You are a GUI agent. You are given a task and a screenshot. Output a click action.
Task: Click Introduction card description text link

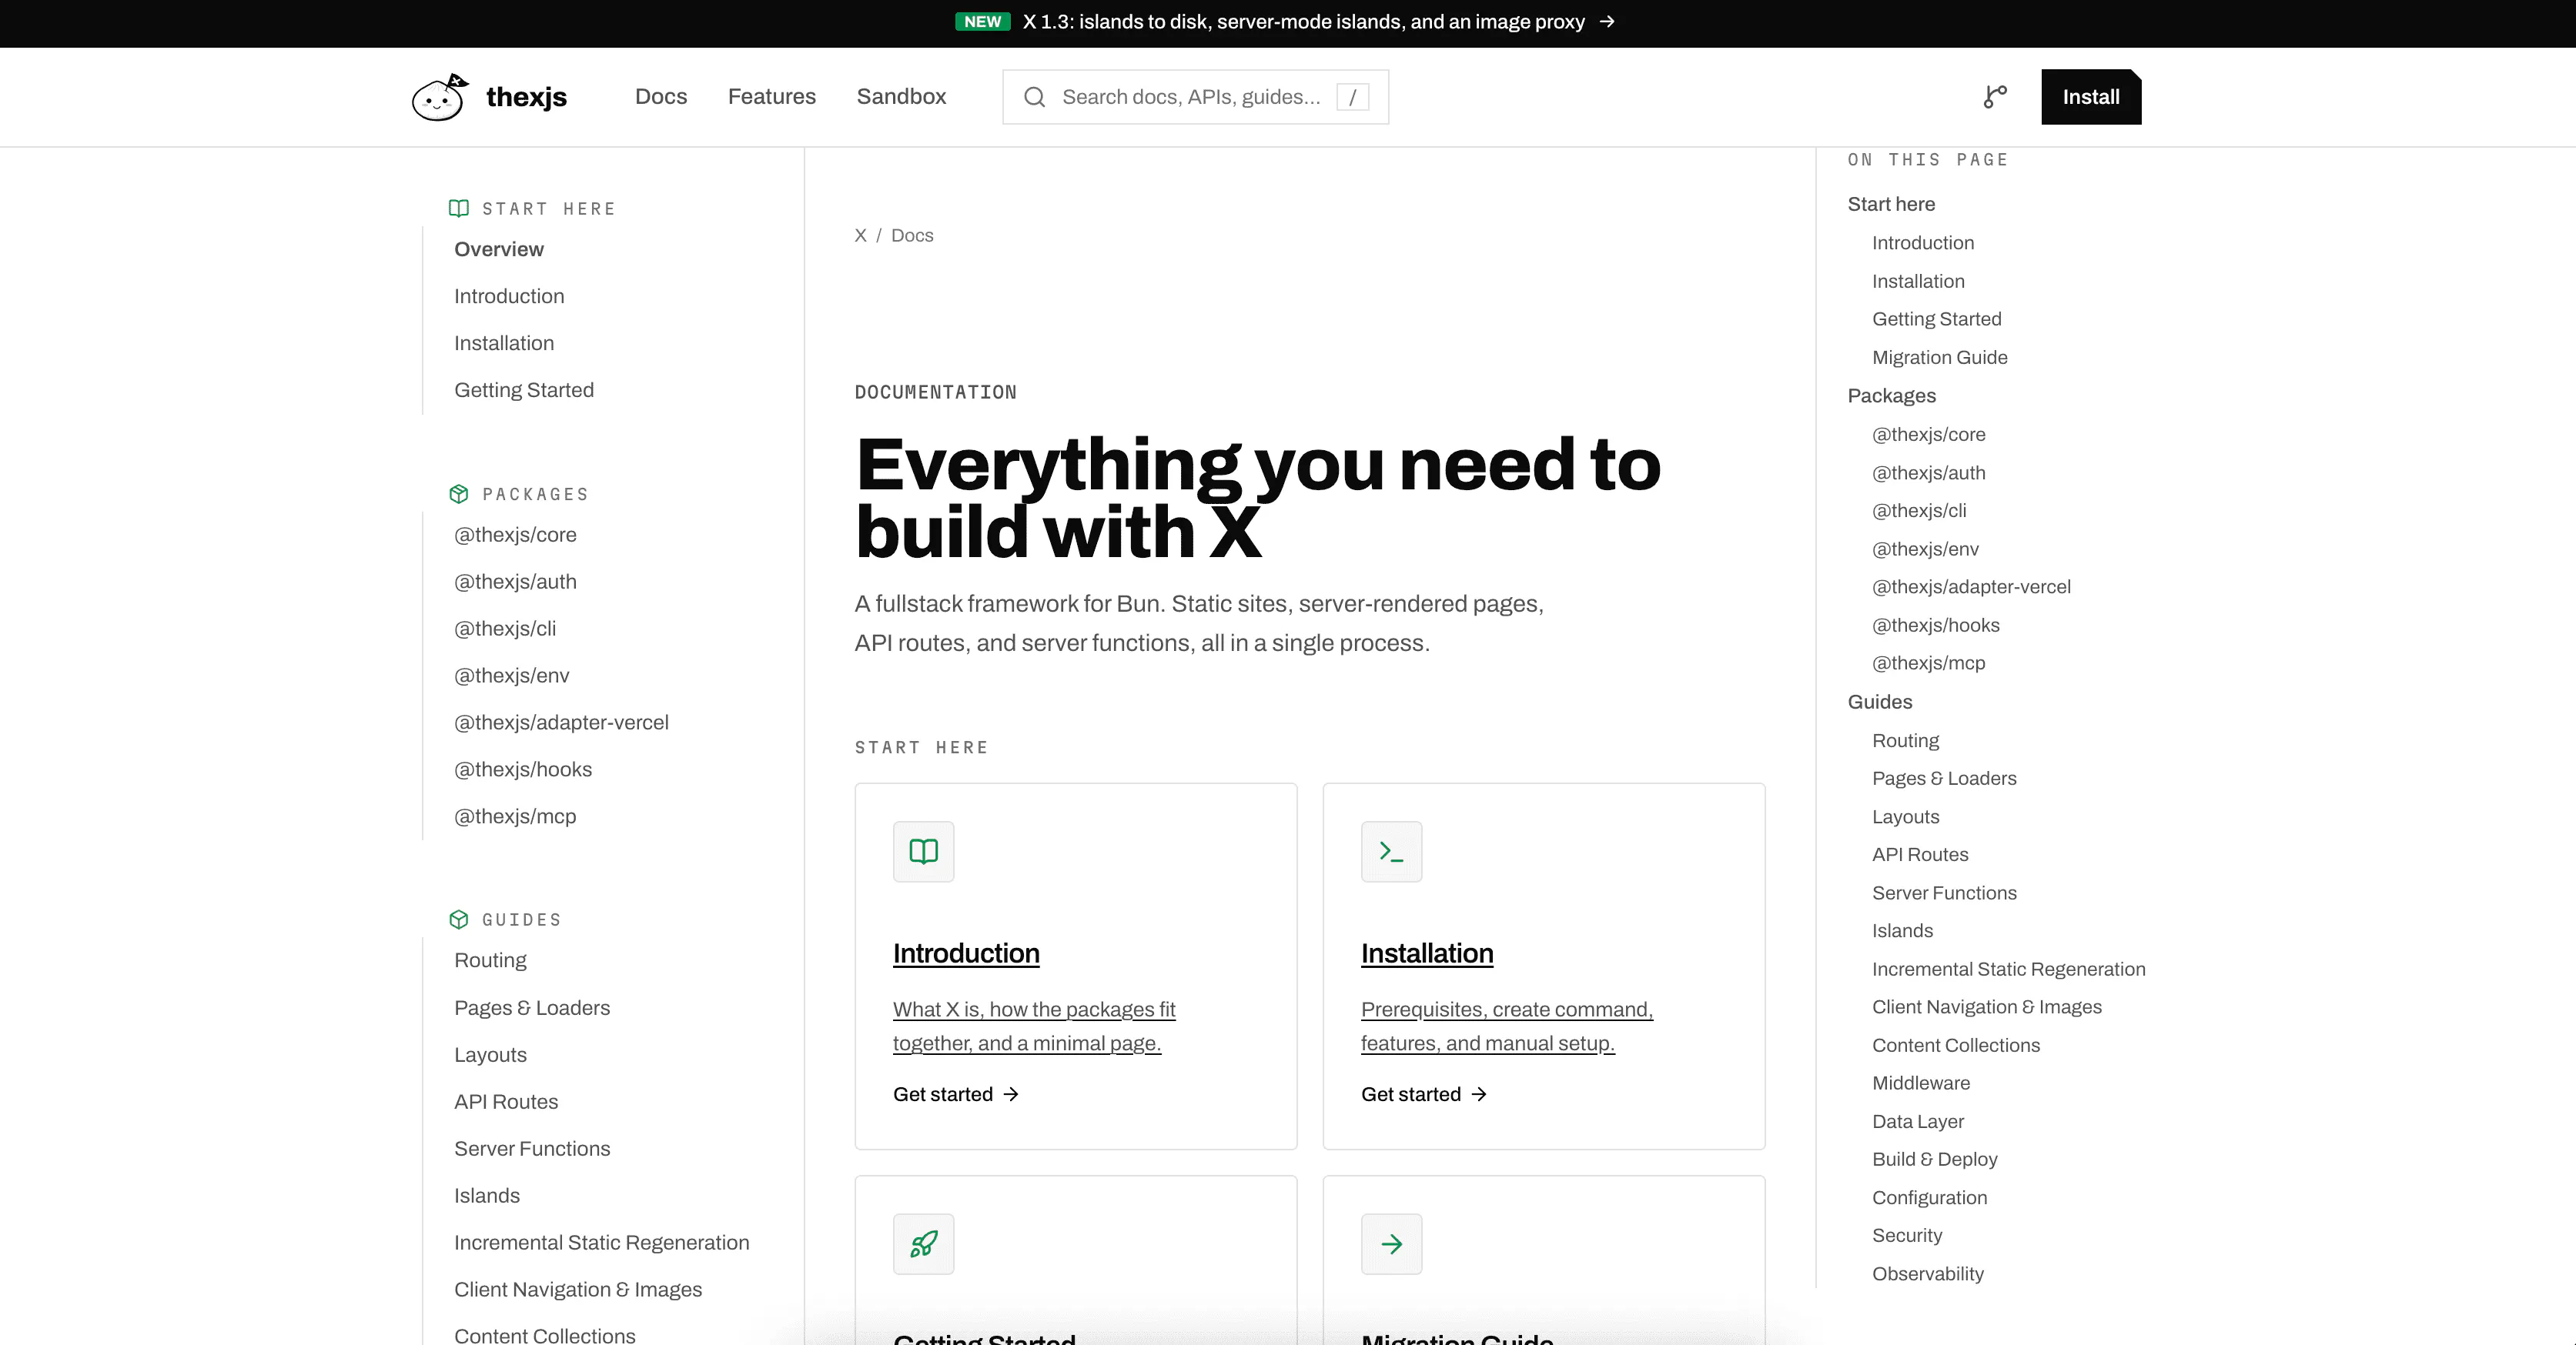[1034, 1026]
